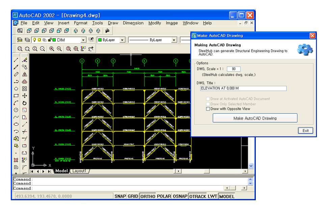Select the Polygon tool
Viewport: 329px width, 209px height.
click(x=16, y=89)
